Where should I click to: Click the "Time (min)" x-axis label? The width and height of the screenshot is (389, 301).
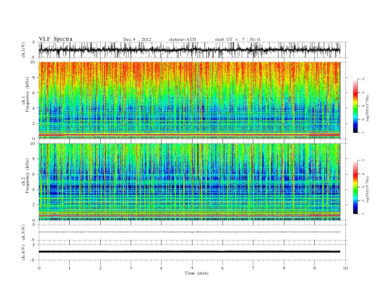(x=196, y=273)
